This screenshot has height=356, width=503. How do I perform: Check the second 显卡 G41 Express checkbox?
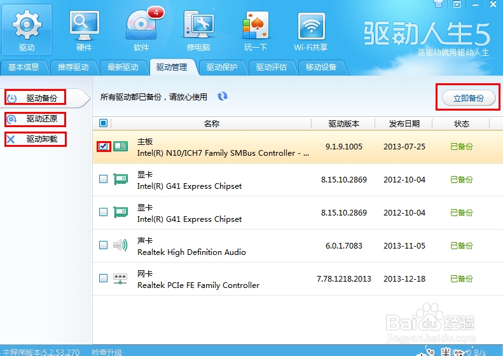[x=103, y=212]
